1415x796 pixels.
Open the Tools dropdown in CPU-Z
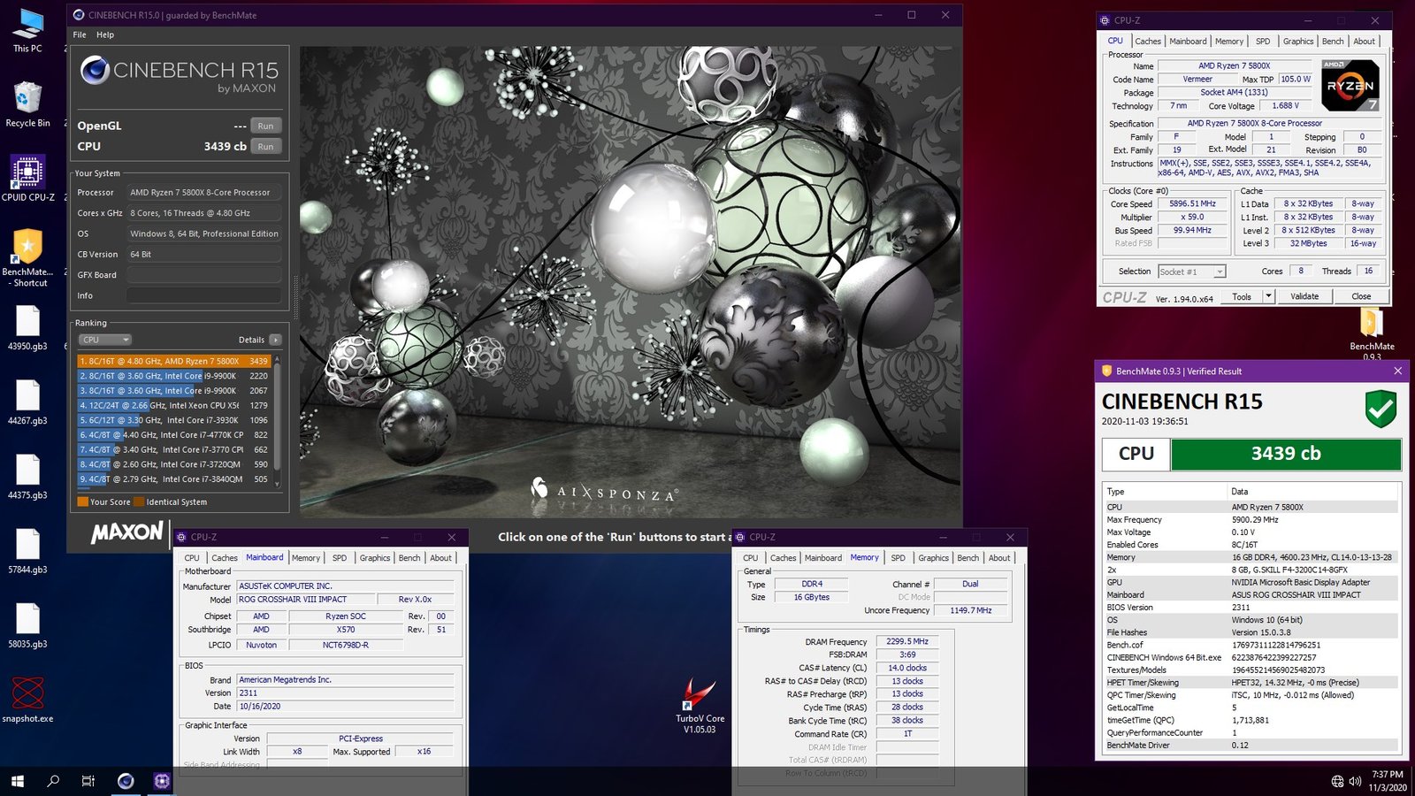1247,296
